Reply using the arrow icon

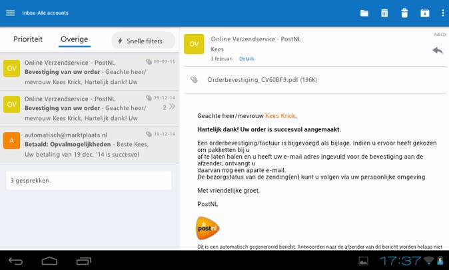(438, 51)
